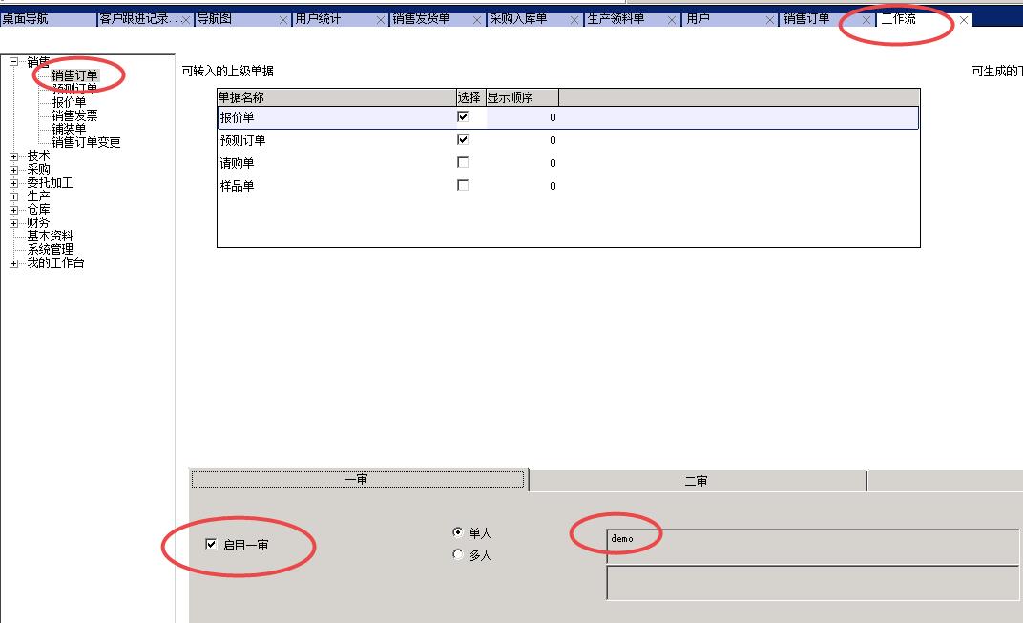
Task: Switch to the 二审 approval tab
Action: click(697, 480)
